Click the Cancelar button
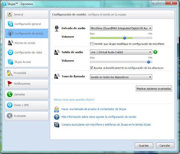The image size is (180, 154). 165,145
